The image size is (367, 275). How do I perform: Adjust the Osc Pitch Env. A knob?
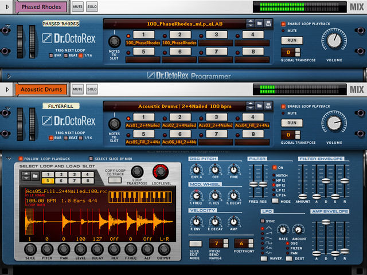click(x=196, y=169)
